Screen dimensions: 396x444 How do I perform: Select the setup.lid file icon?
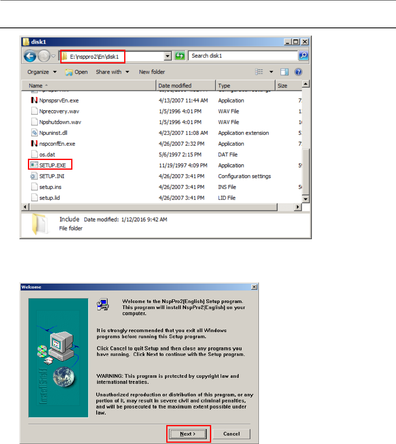(x=34, y=198)
